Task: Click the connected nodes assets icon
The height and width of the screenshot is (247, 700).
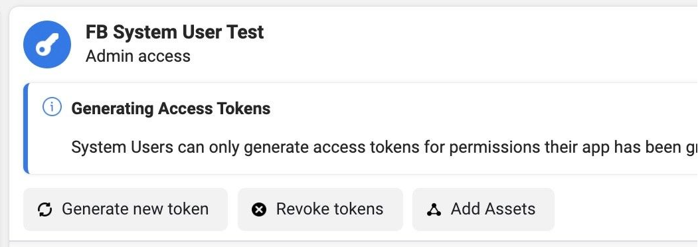Action: (434, 209)
